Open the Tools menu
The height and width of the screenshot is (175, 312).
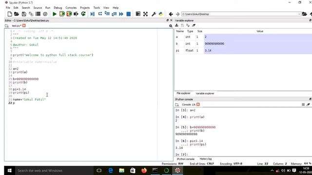pyautogui.click(x=97, y=8)
